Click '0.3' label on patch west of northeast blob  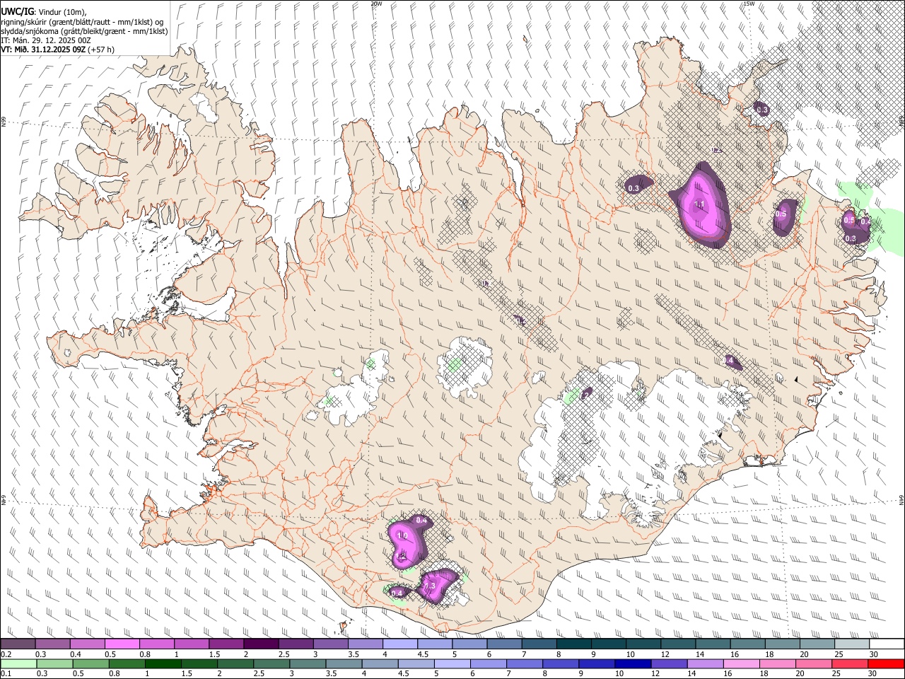click(x=633, y=187)
